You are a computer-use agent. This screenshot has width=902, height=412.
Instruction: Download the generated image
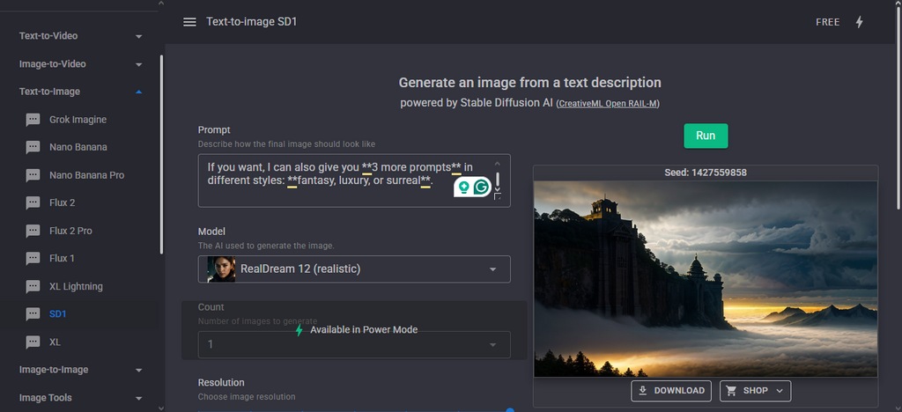pyautogui.click(x=671, y=391)
